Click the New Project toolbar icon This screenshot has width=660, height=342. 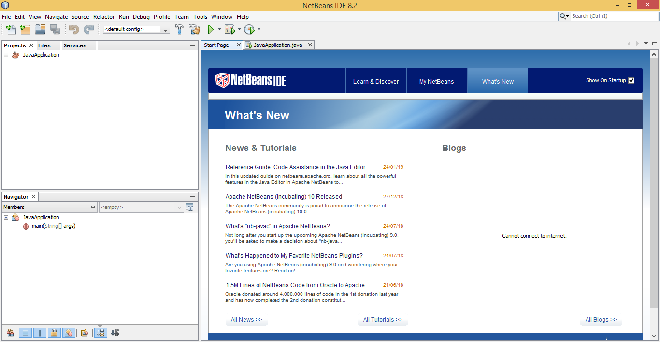click(25, 30)
